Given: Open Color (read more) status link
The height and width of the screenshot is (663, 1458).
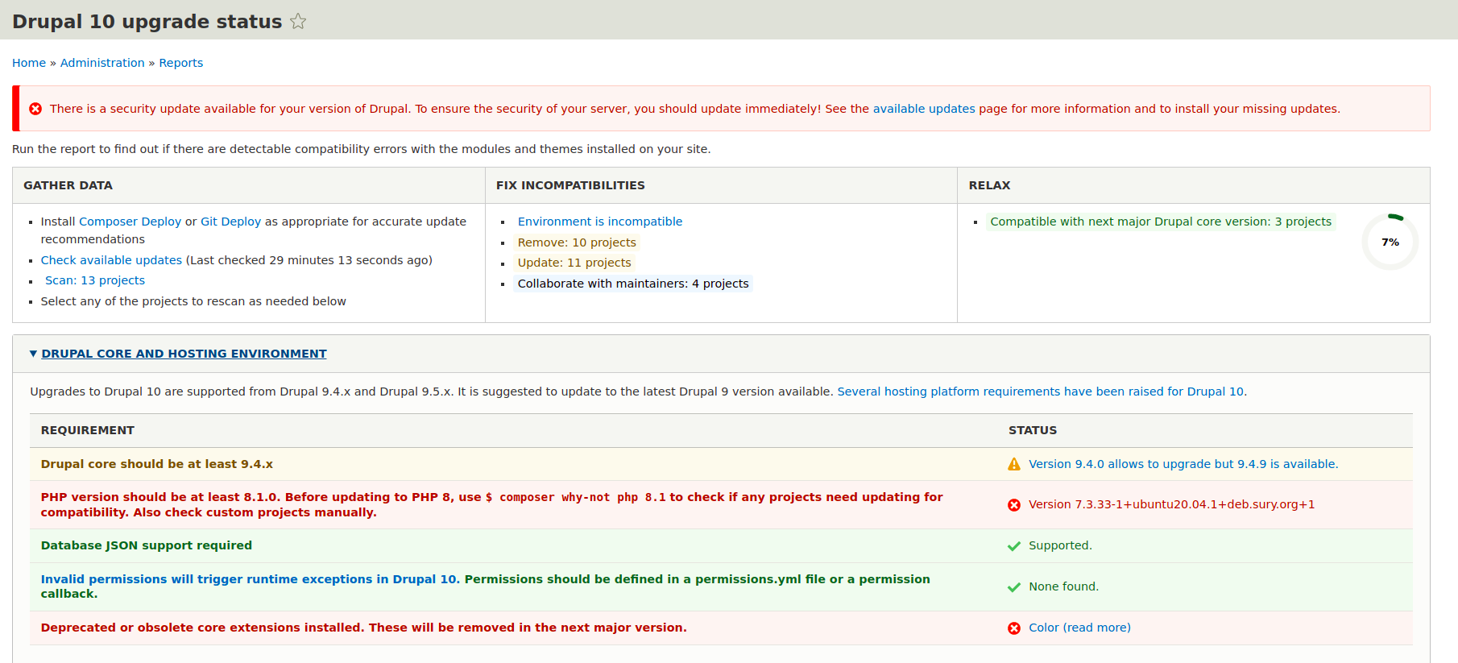Looking at the screenshot, I should pos(1079,628).
